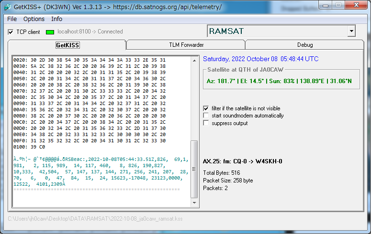Click hex row 0060 in the output
Viewport: 371px width, 234px height.
[x=90, y=85]
